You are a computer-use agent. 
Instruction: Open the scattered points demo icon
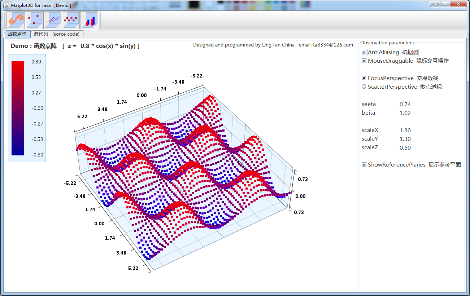tap(34, 20)
